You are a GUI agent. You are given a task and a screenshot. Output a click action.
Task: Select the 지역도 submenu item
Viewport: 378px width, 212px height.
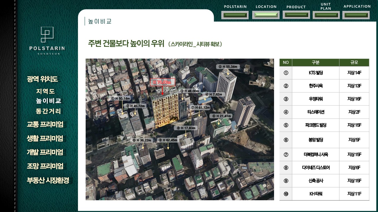click(x=45, y=92)
